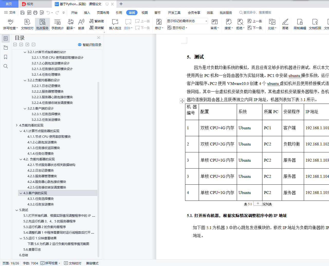Open the 会员专享 ribbon tab

coord(194,13)
